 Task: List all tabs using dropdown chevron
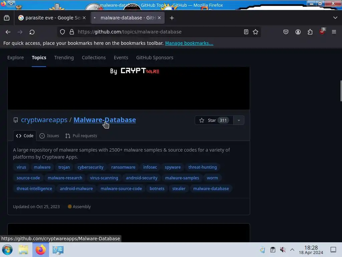(x=335, y=18)
